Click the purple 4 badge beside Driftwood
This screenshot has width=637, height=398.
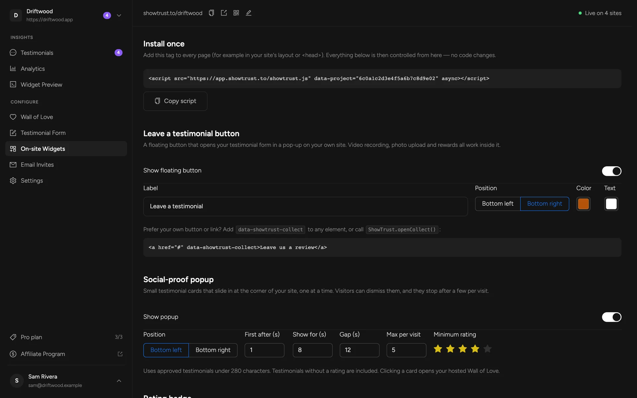(107, 15)
